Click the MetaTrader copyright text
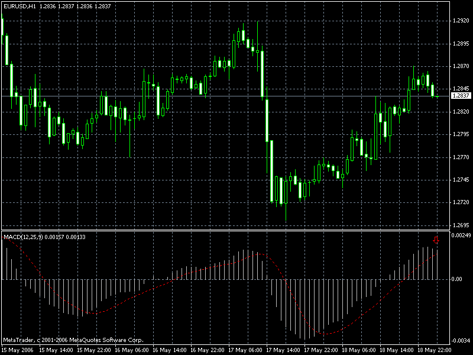The width and height of the screenshot is (473, 355). [x=73, y=340]
